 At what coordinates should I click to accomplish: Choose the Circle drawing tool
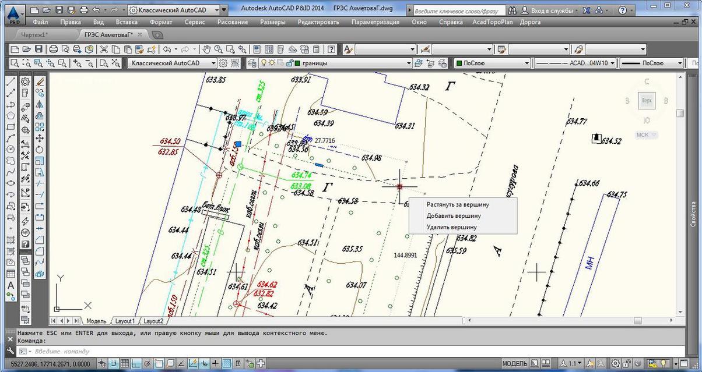(x=10, y=149)
